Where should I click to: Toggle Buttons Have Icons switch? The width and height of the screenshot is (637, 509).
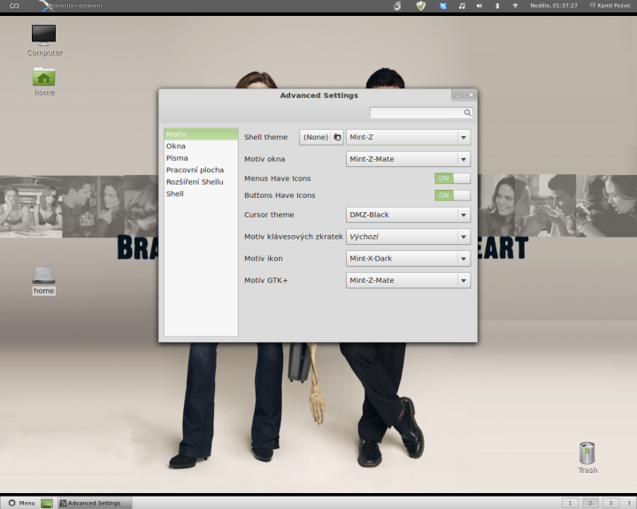point(452,195)
